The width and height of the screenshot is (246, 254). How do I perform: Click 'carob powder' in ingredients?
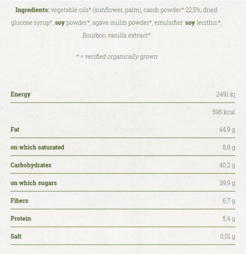coord(162,10)
